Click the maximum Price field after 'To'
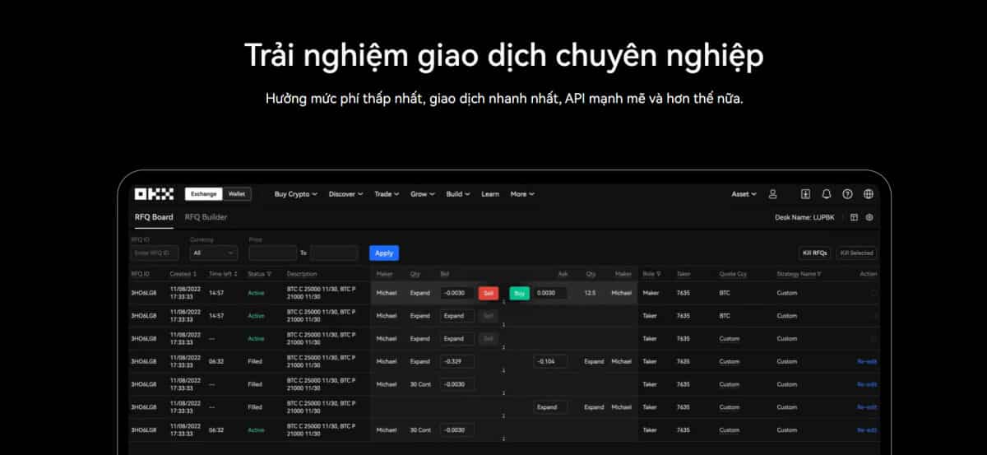 [x=334, y=253]
